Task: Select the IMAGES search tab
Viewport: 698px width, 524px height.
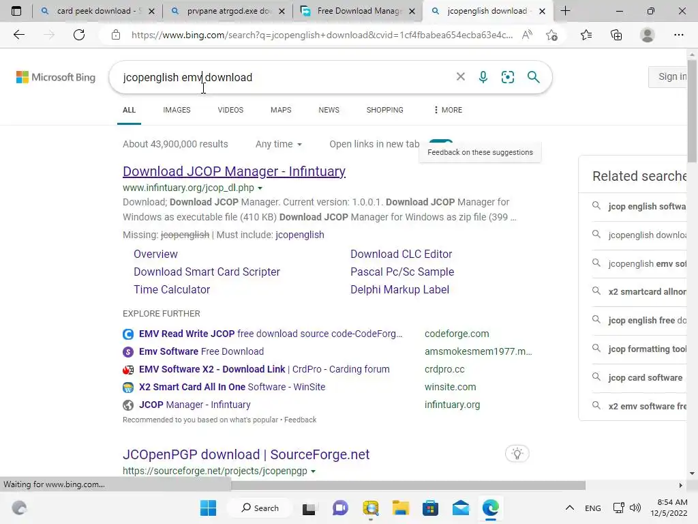Action: tap(177, 110)
